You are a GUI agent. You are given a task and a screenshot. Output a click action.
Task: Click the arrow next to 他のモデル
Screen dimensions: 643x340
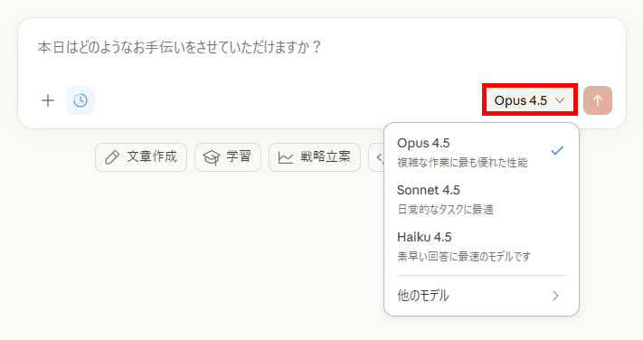[555, 296]
